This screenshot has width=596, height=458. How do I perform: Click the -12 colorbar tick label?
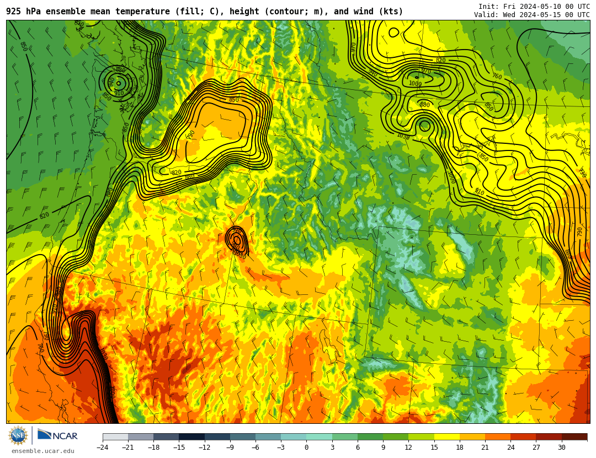point(205,448)
